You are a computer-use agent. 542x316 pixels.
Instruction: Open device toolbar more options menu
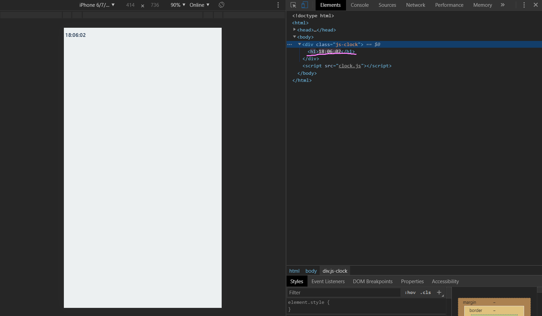pos(278,5)
